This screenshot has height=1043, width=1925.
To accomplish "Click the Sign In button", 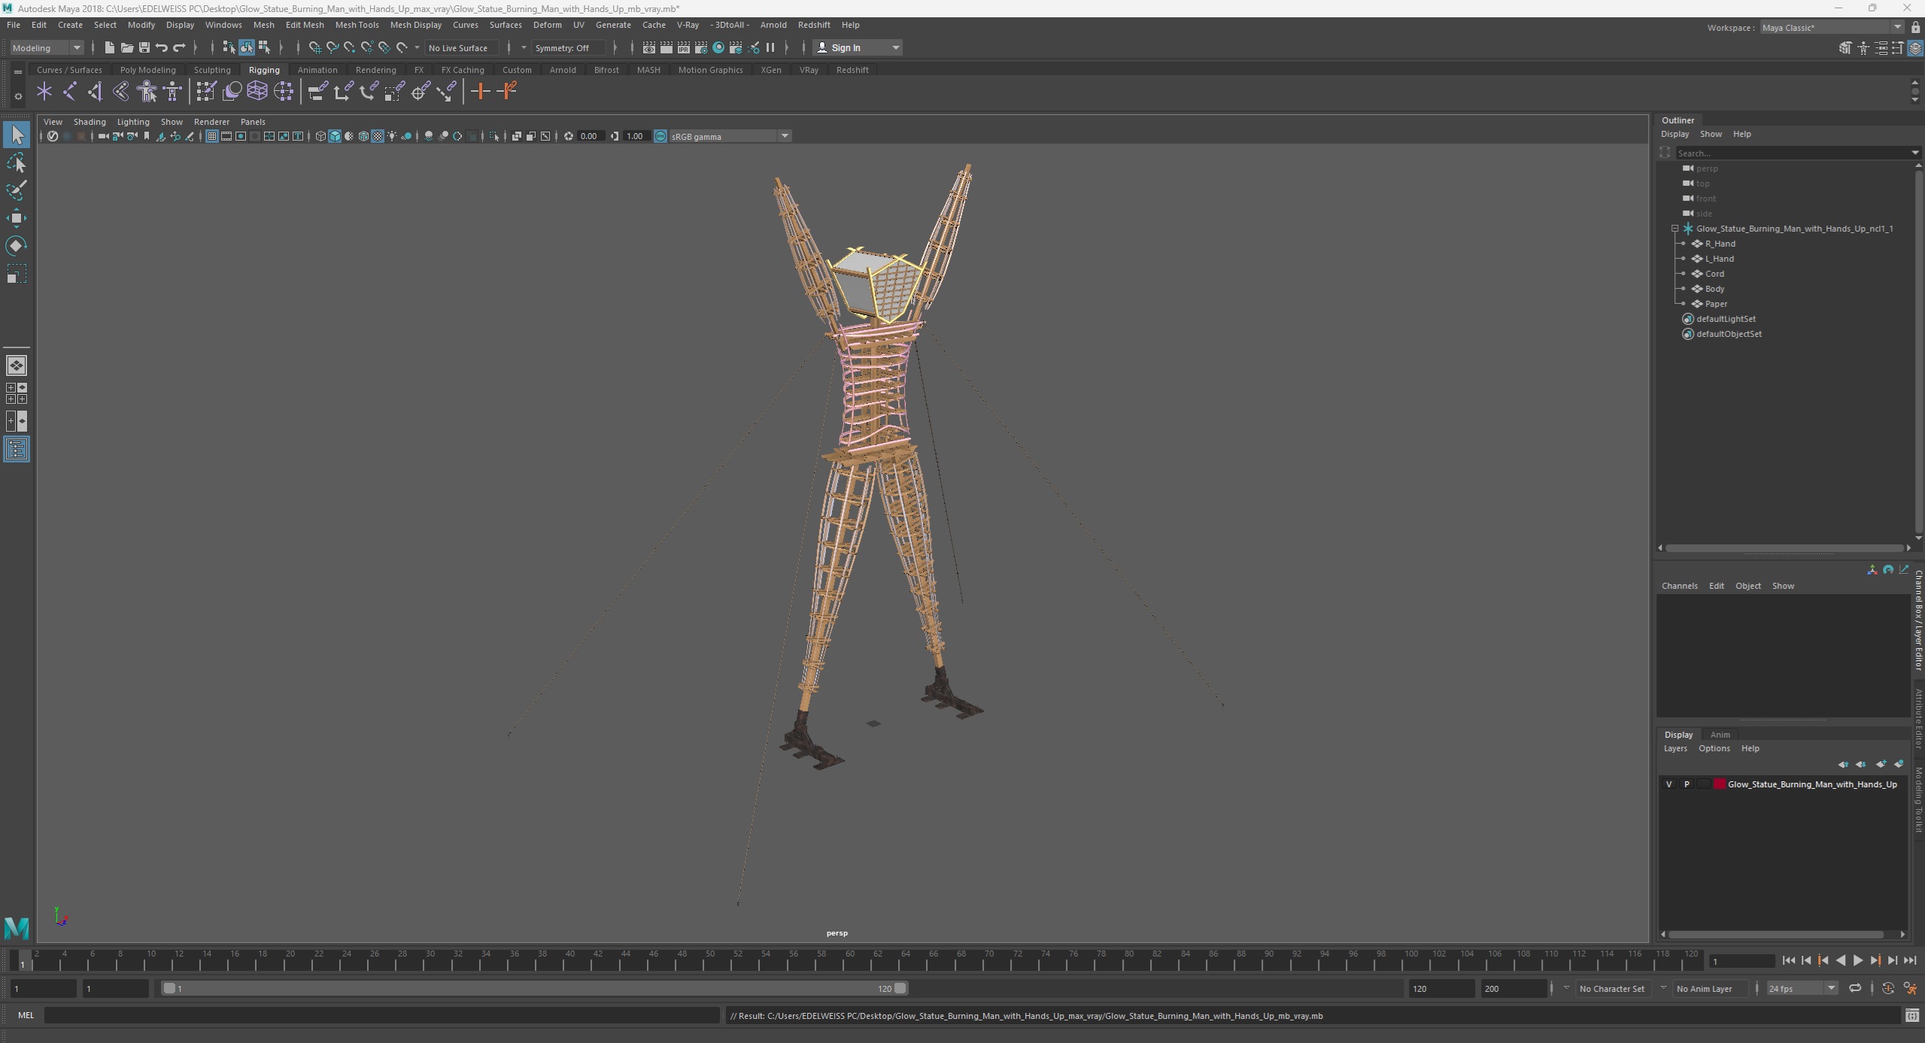I will tap(846, 47).
